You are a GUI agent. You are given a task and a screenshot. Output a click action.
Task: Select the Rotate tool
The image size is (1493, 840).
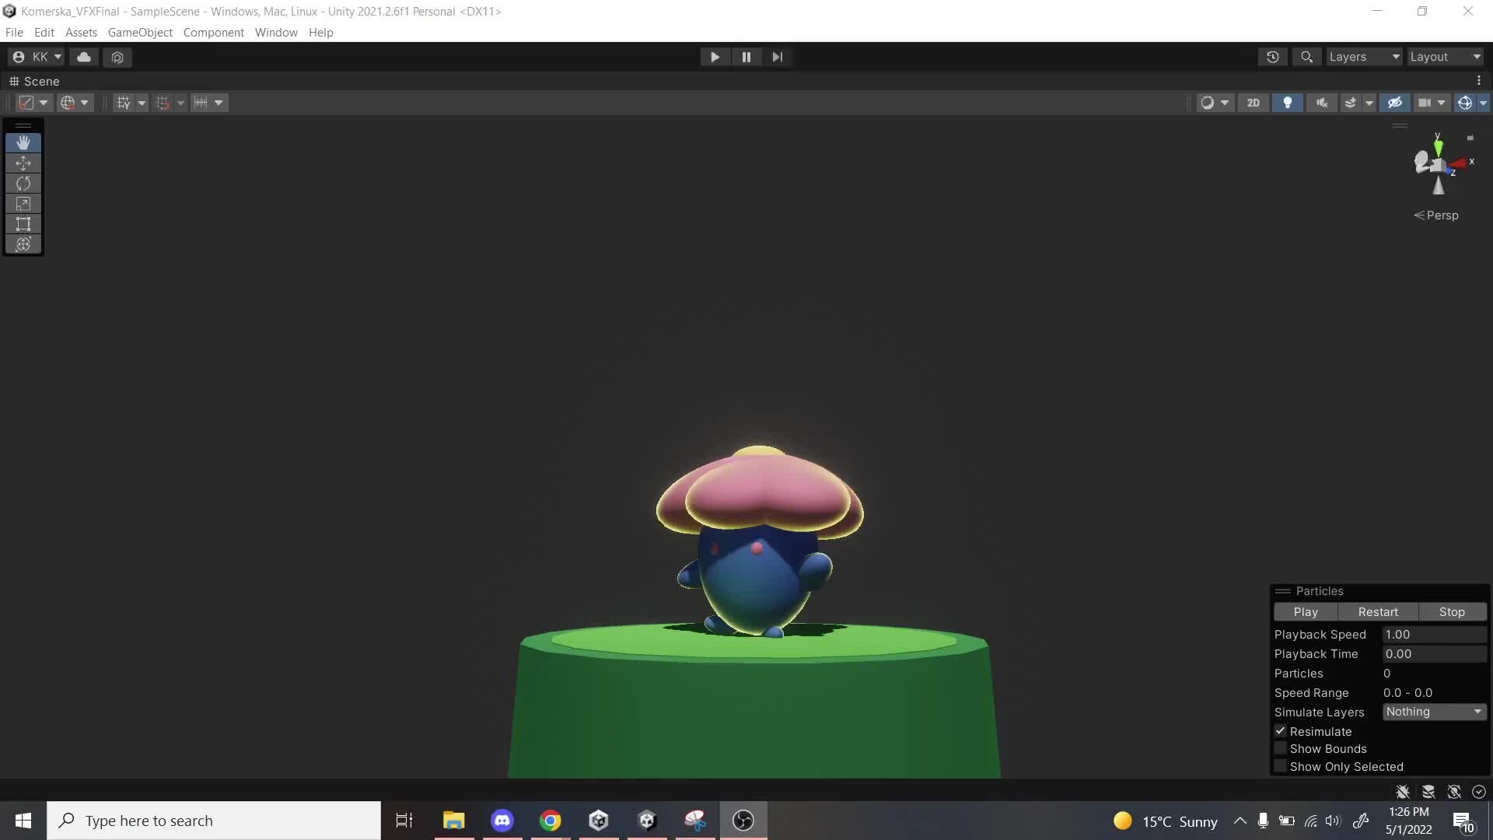23,184
